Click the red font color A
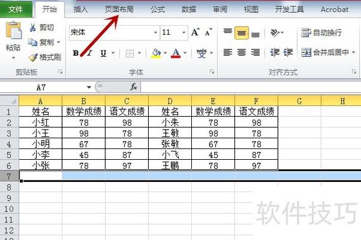 175,53
